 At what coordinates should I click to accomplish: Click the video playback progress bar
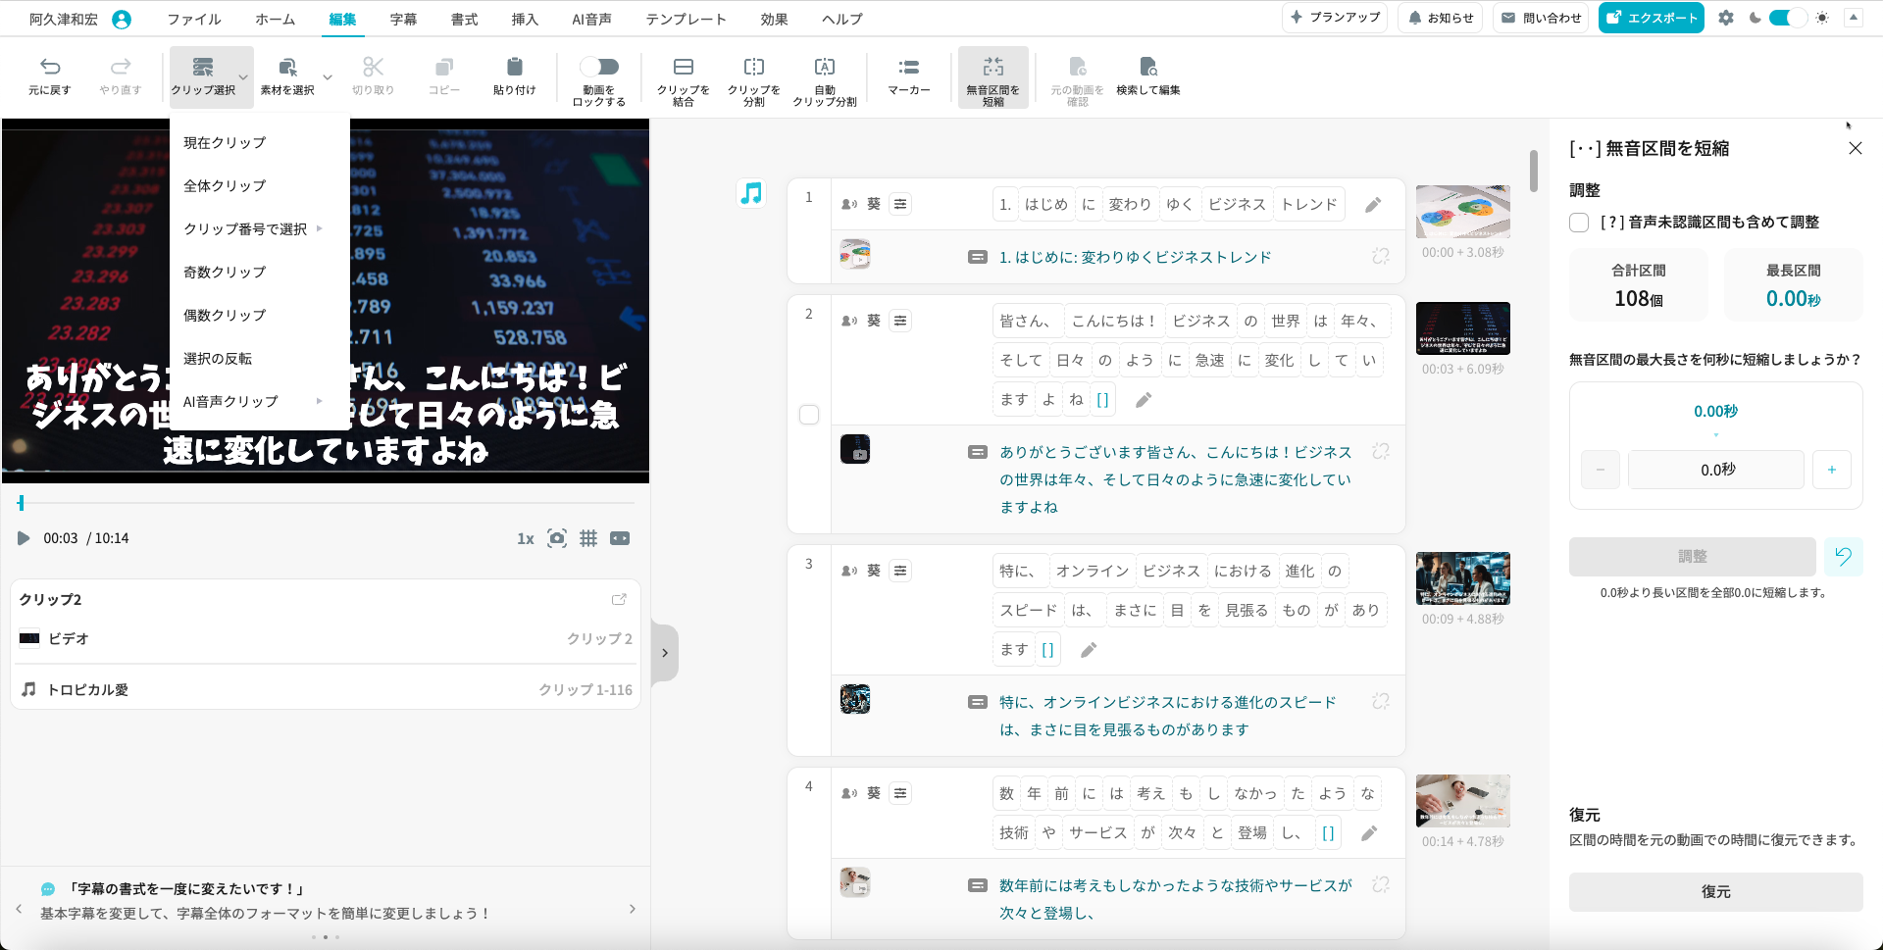tap(326, 503)
